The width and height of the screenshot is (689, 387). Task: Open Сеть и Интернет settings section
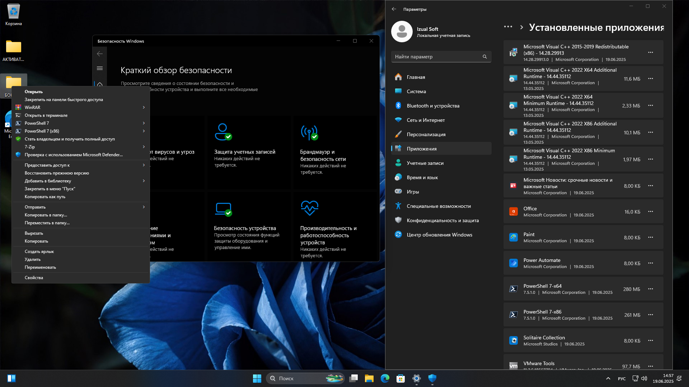pos(441,120)
